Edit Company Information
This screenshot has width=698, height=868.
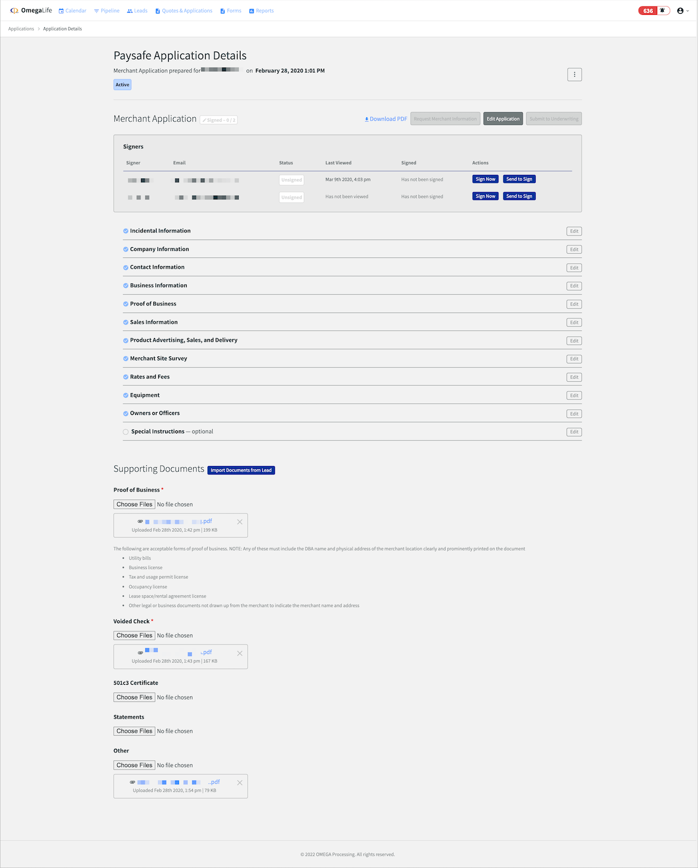(x=574, y=250)
